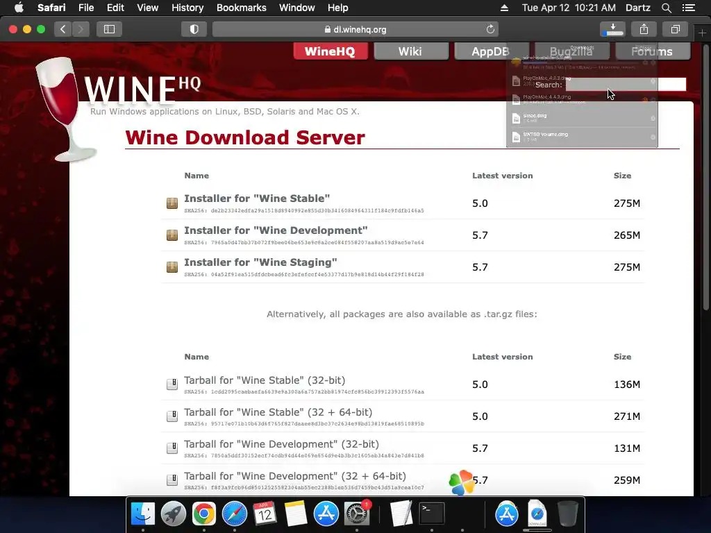Click size 131M of Wine Development 32-bit tarball

click(627, 449)
